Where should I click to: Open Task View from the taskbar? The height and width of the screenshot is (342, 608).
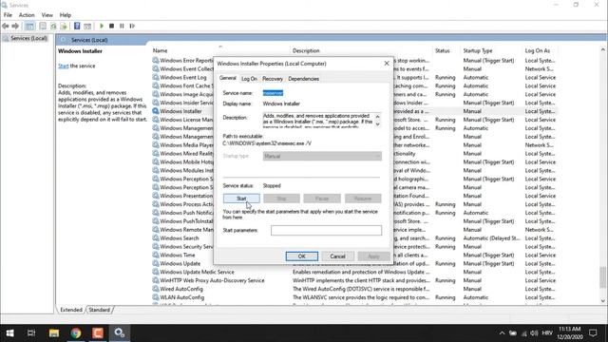click(x=31, y=333)
